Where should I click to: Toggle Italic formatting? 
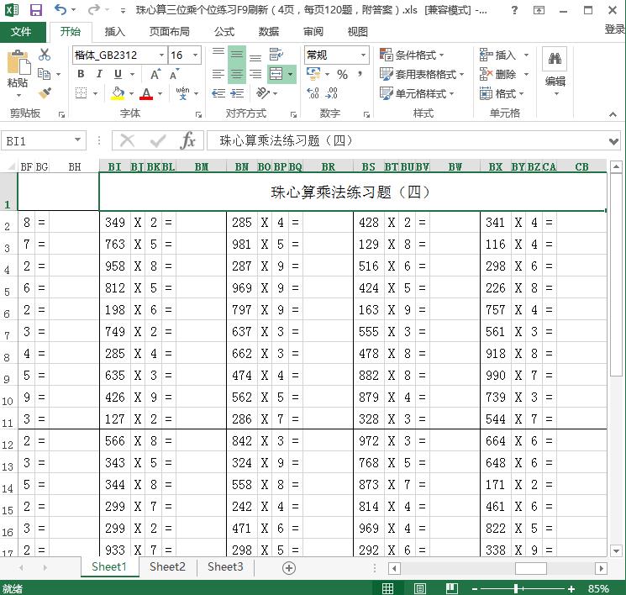pyautogui.click(x=99, y=74)
